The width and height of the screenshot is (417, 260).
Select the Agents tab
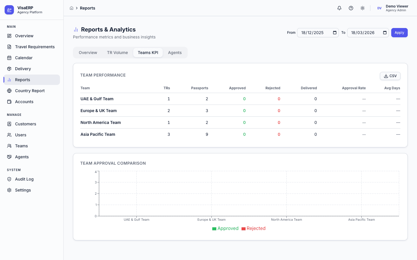[175, 53]
